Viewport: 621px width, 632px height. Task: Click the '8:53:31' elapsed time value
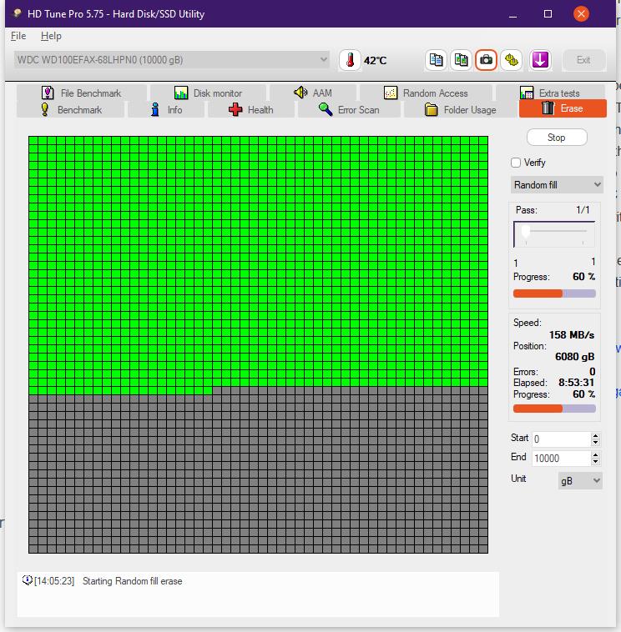tap(576, 383)
